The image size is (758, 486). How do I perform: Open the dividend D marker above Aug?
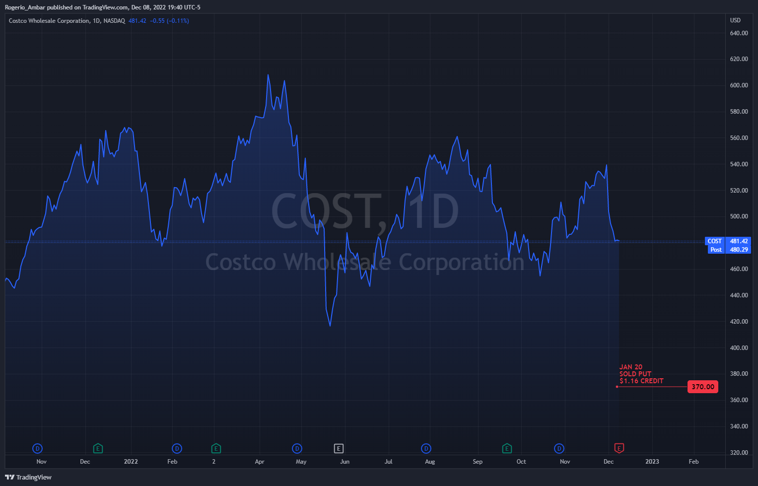[426, 449]
